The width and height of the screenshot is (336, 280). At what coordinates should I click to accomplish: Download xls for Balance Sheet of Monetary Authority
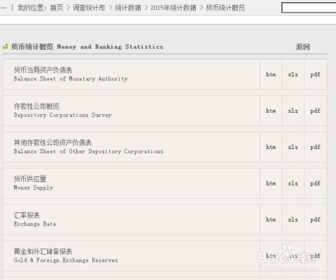[x=293, y=74]
